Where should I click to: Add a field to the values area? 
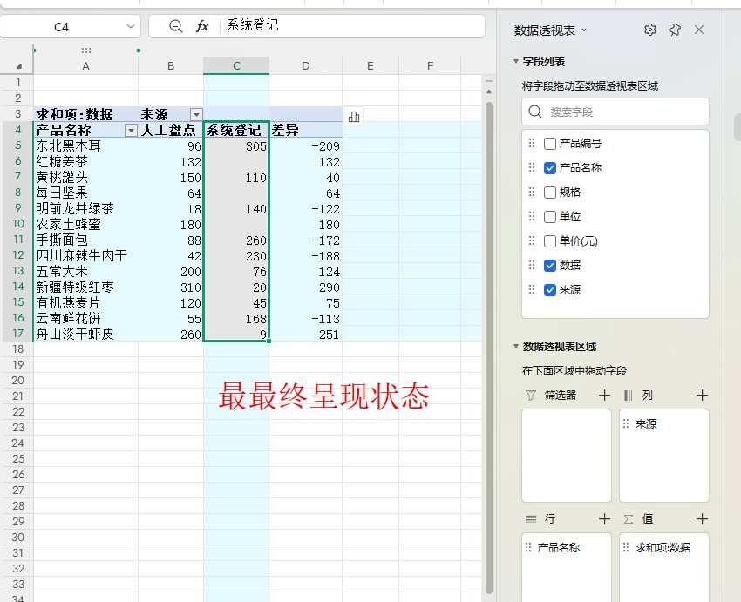pos(702,519)
